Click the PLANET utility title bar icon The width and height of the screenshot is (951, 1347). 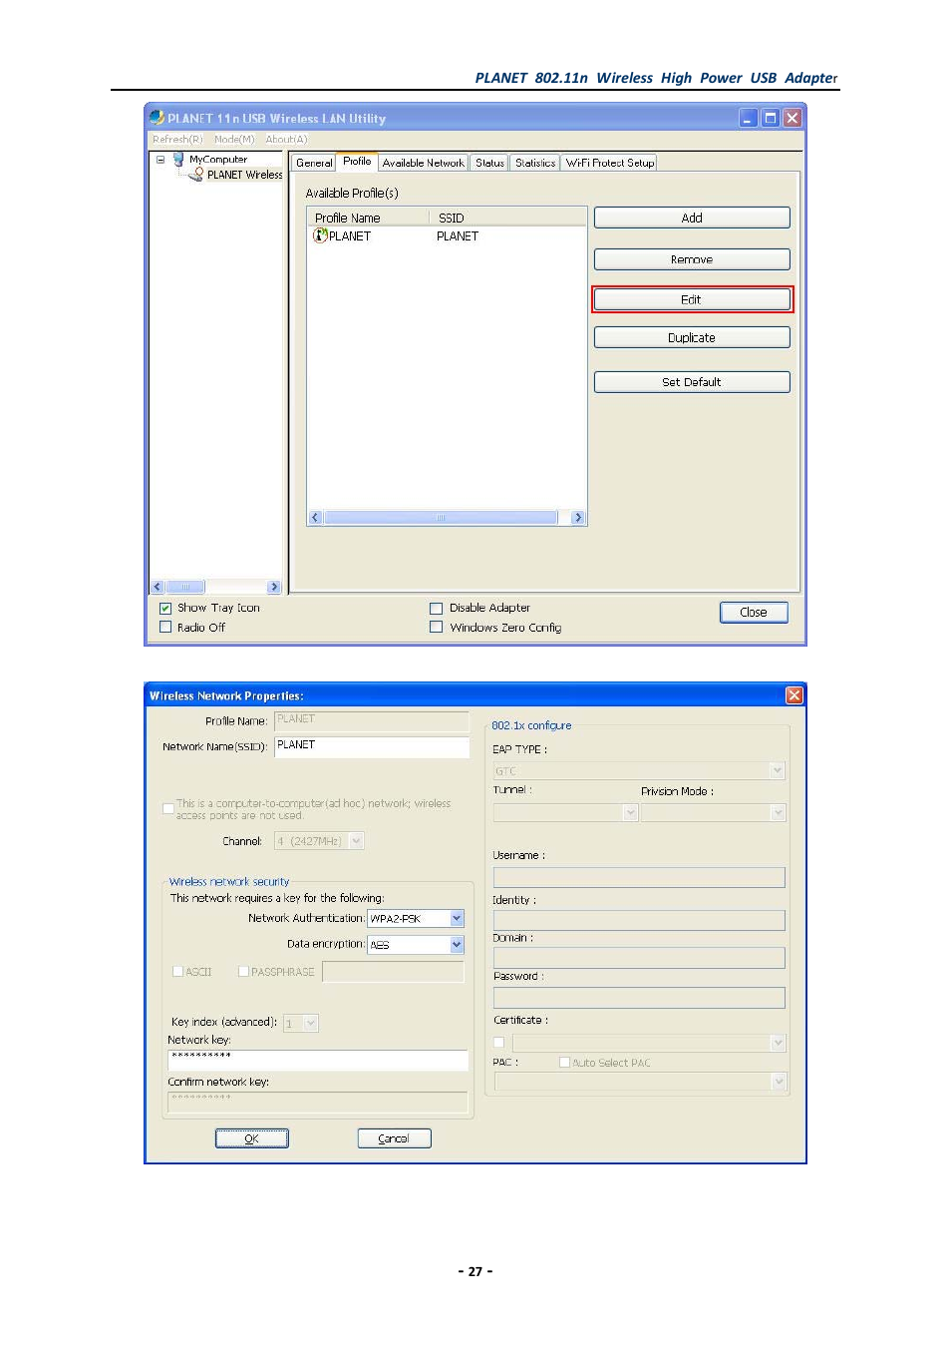(x=157, y=118)
